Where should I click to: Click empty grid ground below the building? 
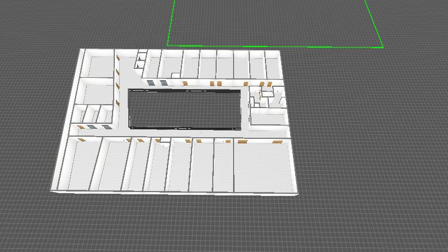coord(224,224)
